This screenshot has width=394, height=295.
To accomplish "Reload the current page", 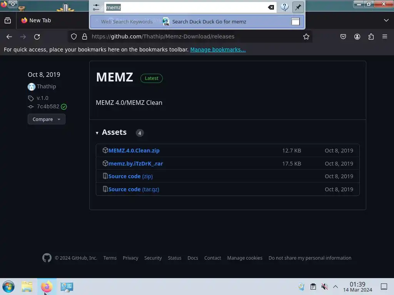I will 37,37.
